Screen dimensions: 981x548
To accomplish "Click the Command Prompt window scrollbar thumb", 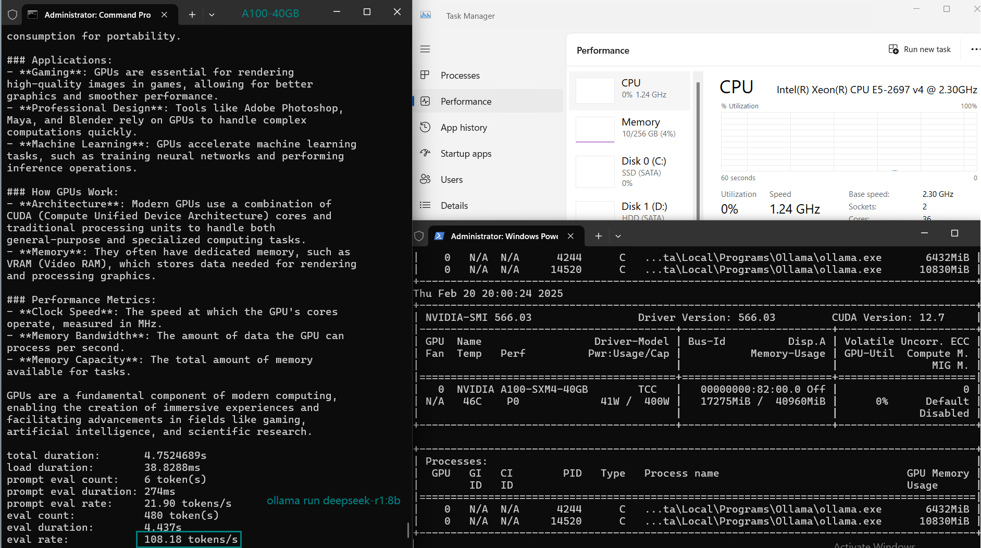I will click(407, 530).
